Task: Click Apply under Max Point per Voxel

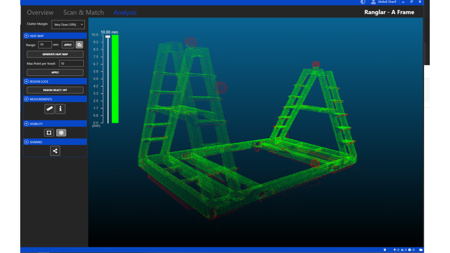Action: 55,73
